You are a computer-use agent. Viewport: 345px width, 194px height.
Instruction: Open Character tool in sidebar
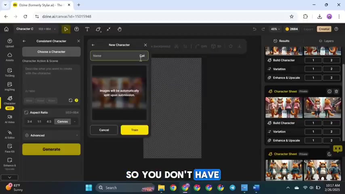coord(10,100)
